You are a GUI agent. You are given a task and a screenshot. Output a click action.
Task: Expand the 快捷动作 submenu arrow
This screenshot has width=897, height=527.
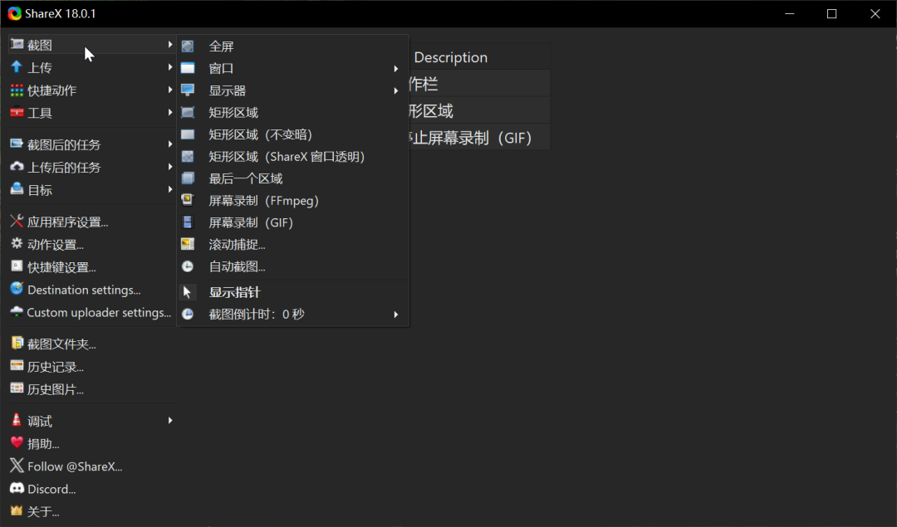[x=170, y=90]
